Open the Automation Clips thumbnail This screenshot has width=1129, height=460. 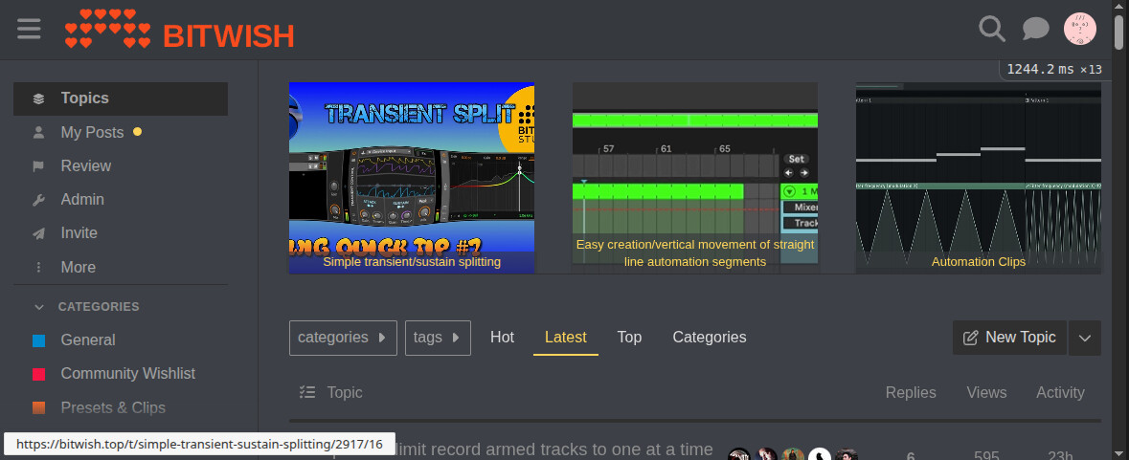coord(978,178)
